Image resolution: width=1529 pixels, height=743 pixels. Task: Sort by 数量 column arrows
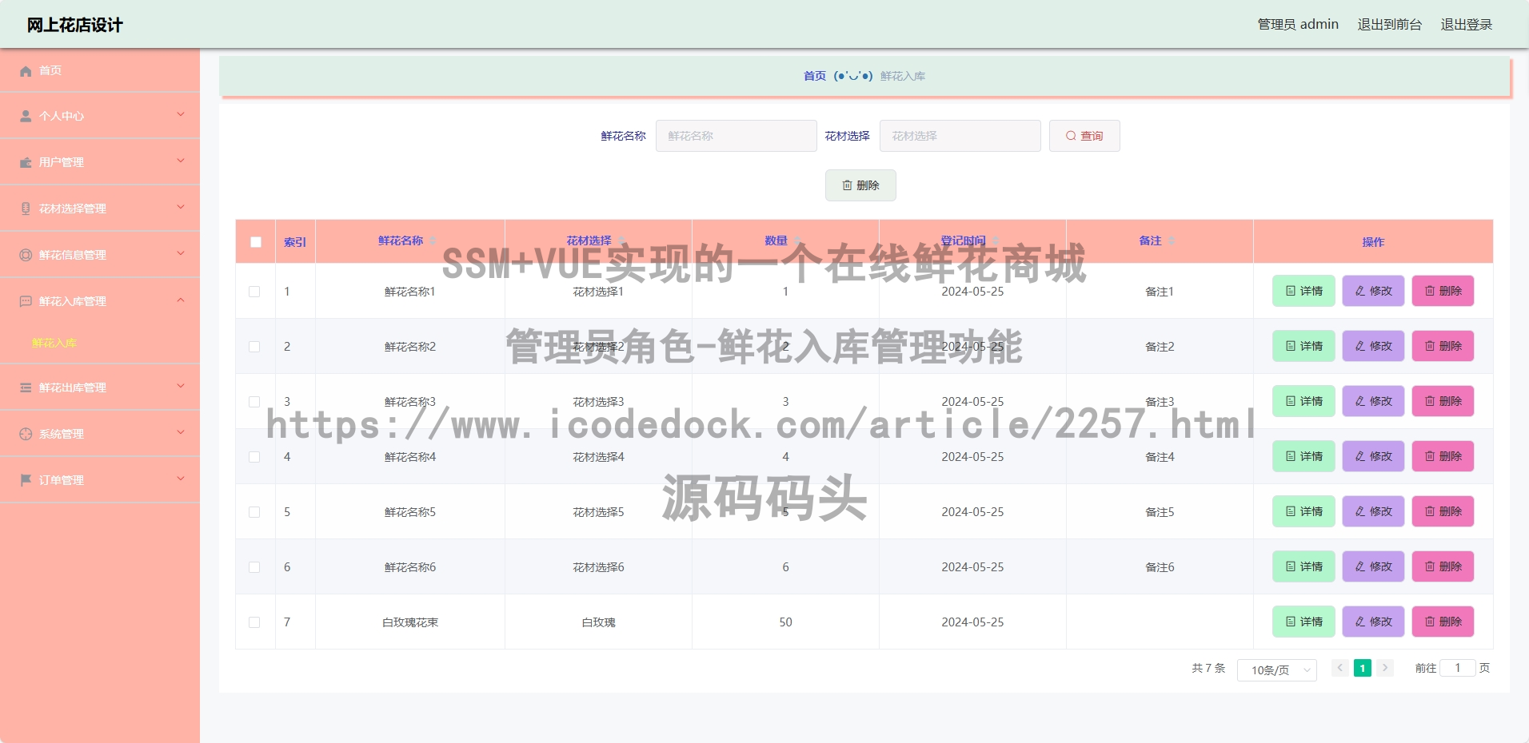(x=797, y=241)
